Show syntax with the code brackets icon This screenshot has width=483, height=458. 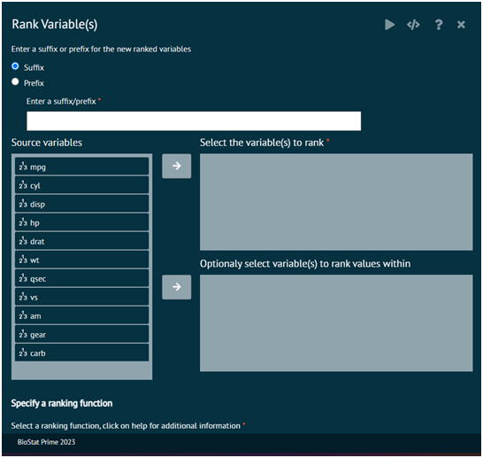(x=413, y=25)
